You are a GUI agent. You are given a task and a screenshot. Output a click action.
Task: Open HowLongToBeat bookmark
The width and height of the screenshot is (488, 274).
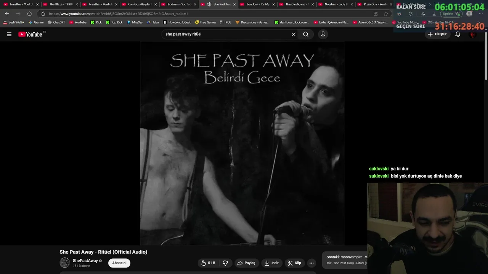pyautogui.click(x=177, y=22)
